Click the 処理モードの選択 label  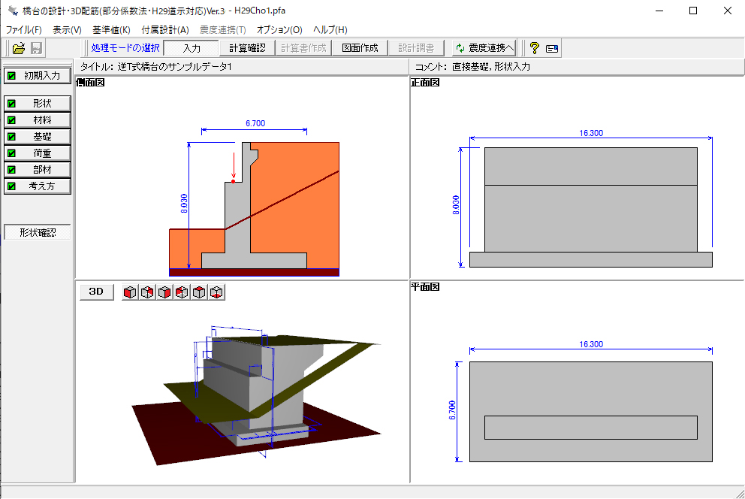pyautogui.click(x=125, y=48)
